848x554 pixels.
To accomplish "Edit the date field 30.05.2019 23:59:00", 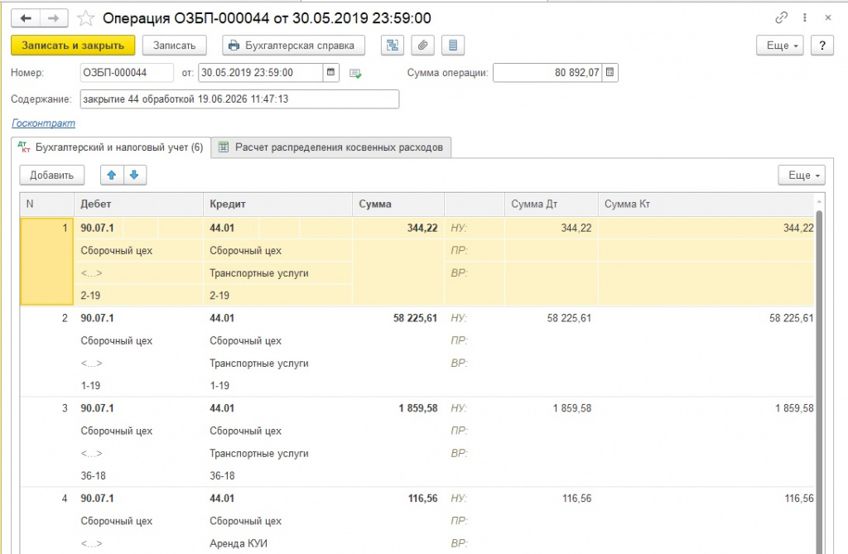I will [x=261, y=73].
